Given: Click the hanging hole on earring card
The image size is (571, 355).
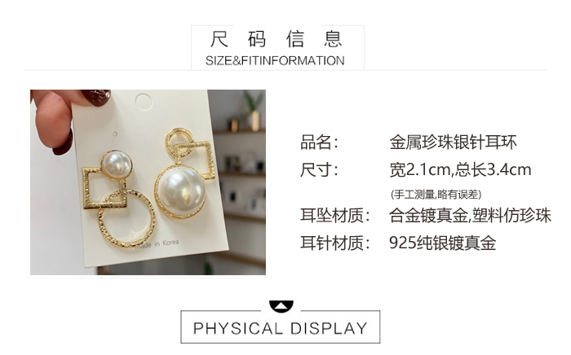Looking at the screenshot, I should (x=144, y=102).
